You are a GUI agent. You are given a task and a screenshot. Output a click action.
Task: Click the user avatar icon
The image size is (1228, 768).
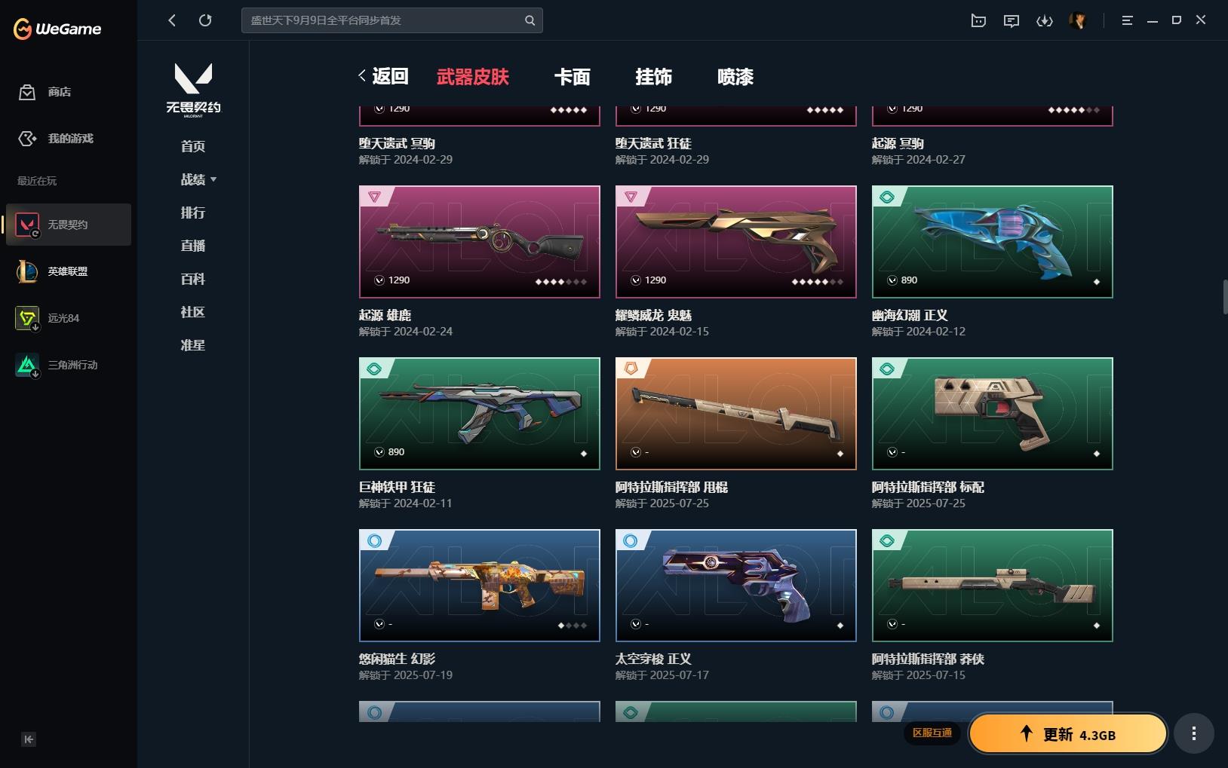point(1078,21)
